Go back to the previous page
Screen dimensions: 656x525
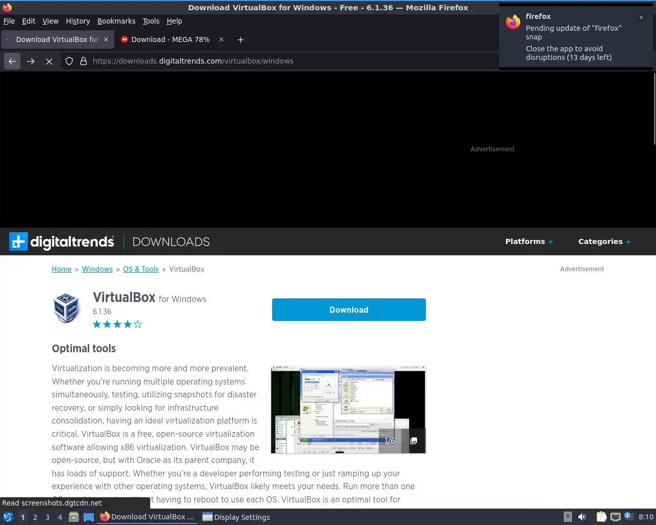pyautogui.click(x=12, y=61)
